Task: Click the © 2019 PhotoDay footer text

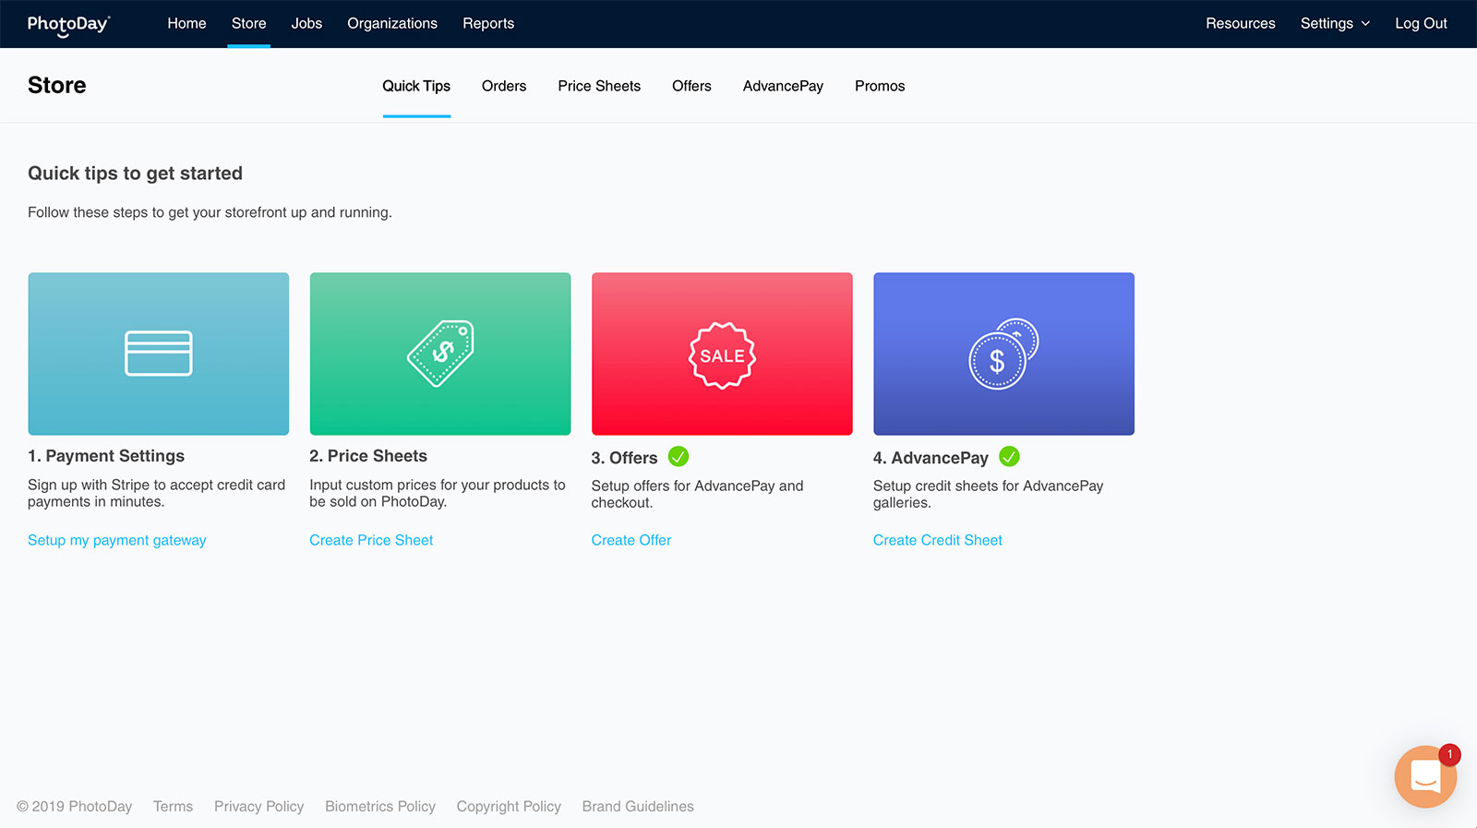Action: click(x=75, y=807)
